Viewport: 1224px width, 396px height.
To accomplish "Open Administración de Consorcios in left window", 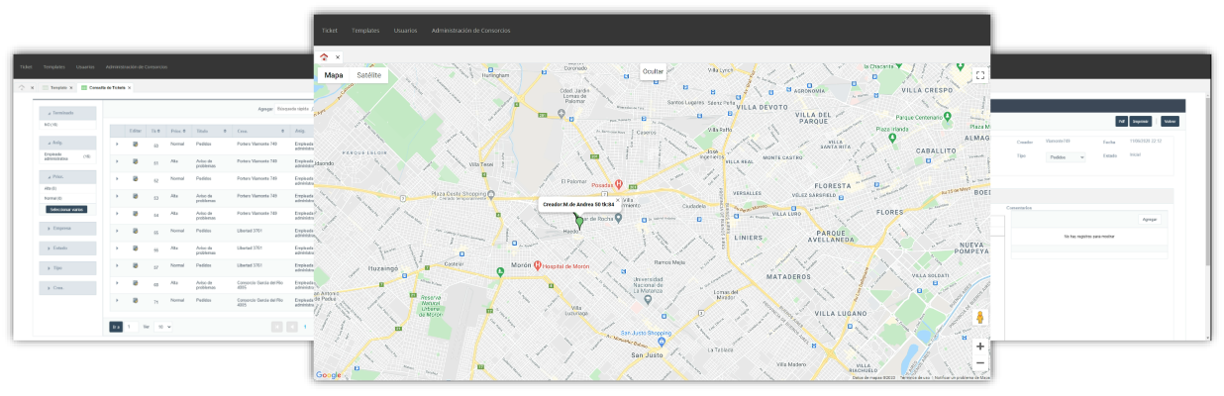I will click(x=137, y=67).
